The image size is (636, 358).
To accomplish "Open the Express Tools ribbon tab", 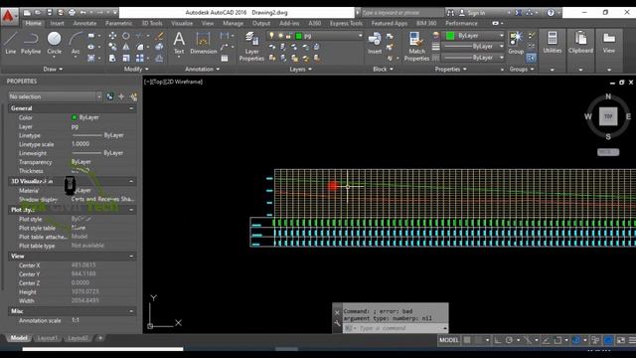I will coord(346,23).
